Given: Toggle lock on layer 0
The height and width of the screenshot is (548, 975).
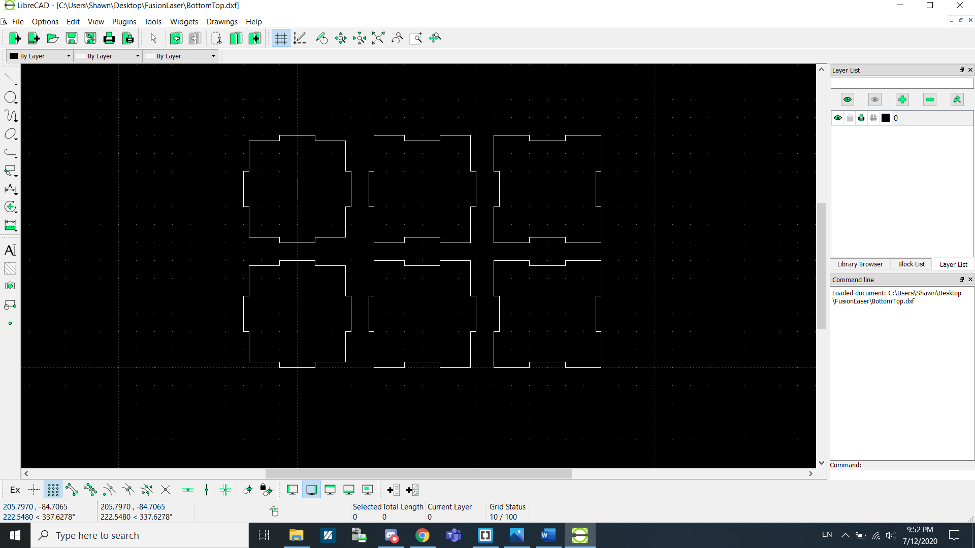Looking at the screenshot, I should [x=850, y=118].
